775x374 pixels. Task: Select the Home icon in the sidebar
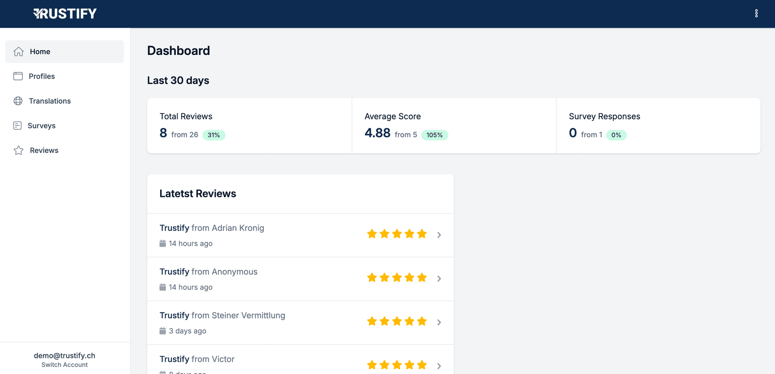18,51
